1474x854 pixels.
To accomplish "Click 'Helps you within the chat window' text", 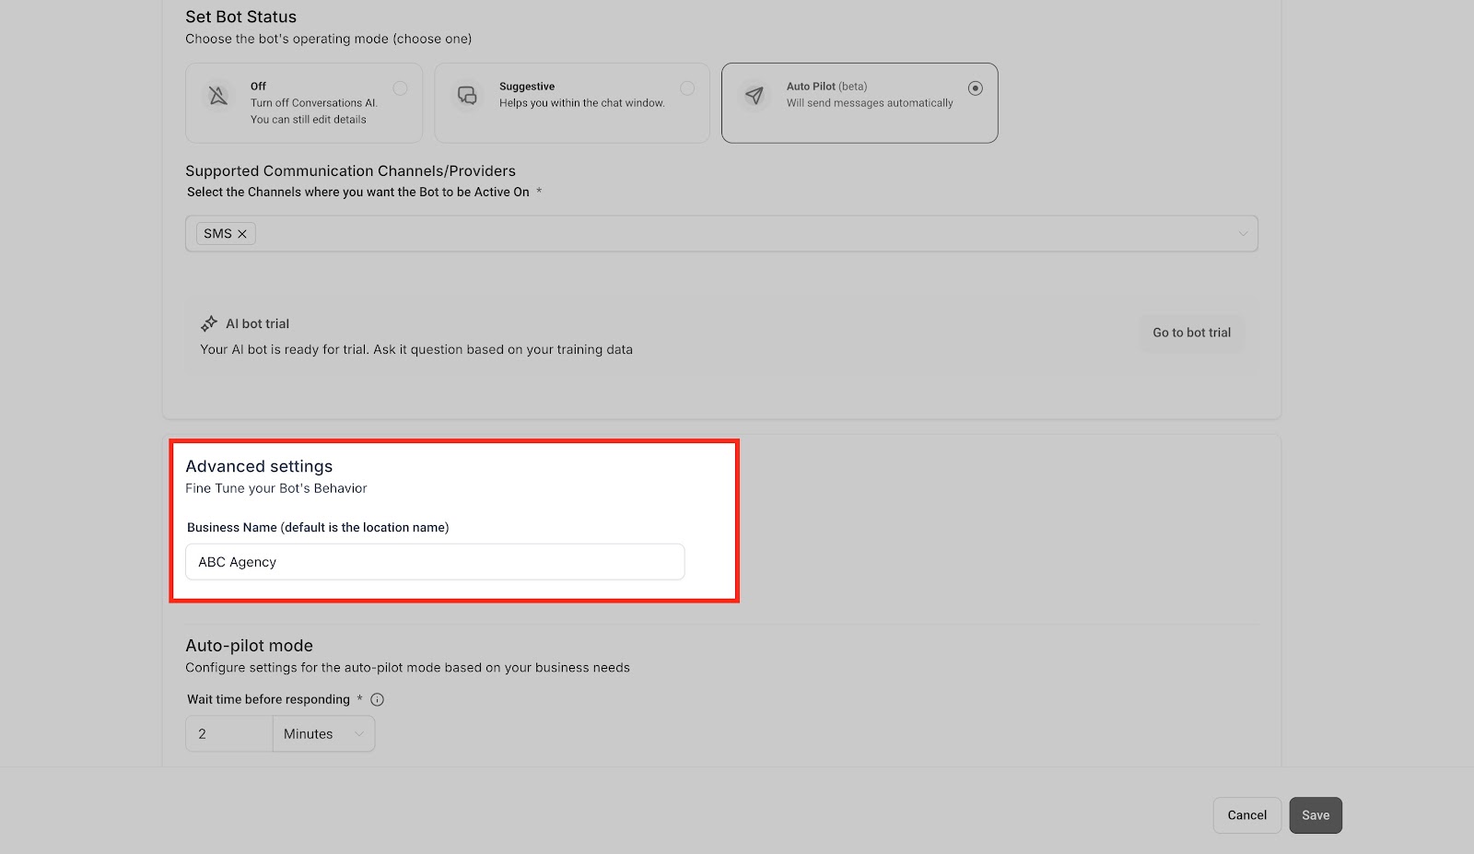I will (582, 103).
